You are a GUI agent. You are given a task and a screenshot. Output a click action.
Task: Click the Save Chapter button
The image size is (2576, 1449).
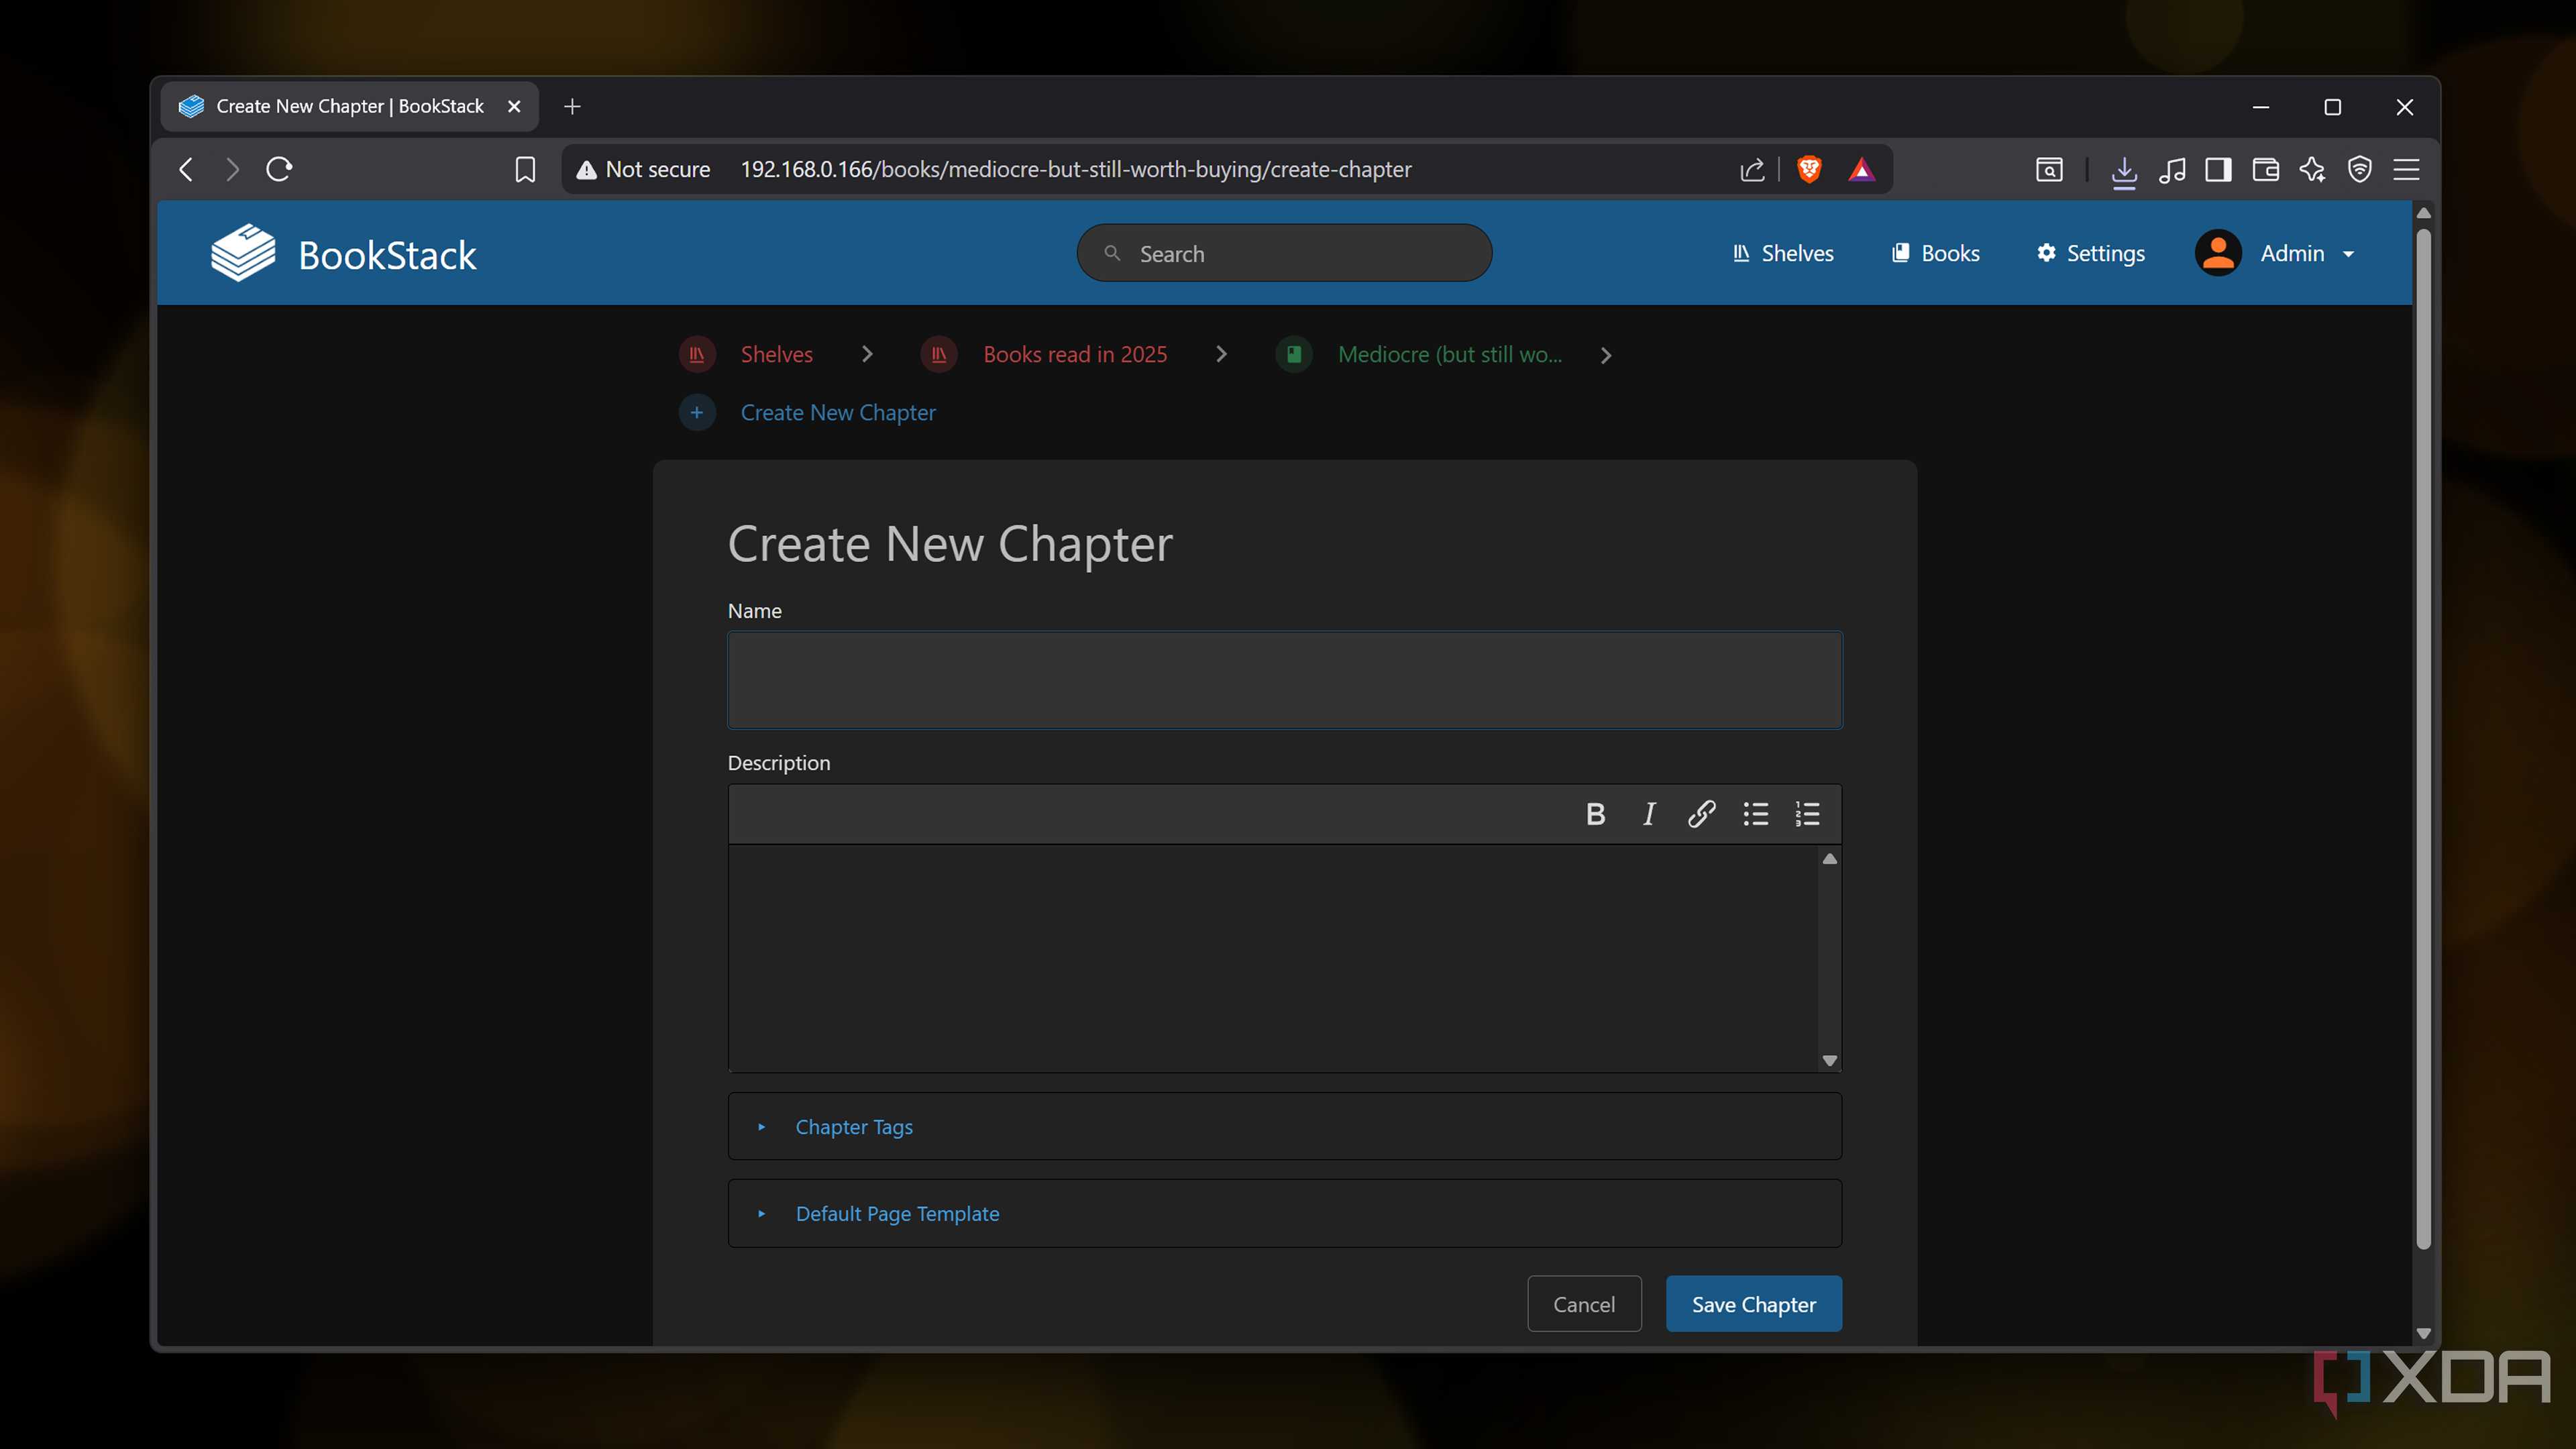coord(1753,1304)
